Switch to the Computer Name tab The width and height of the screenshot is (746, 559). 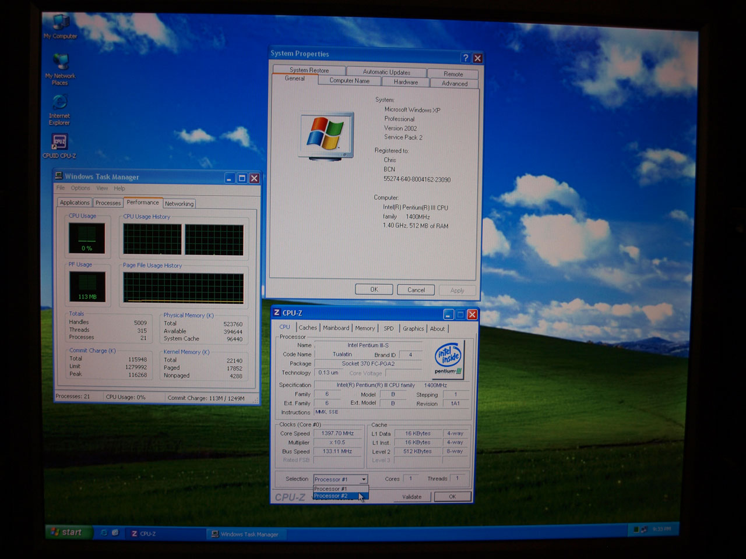coord(350,81)
